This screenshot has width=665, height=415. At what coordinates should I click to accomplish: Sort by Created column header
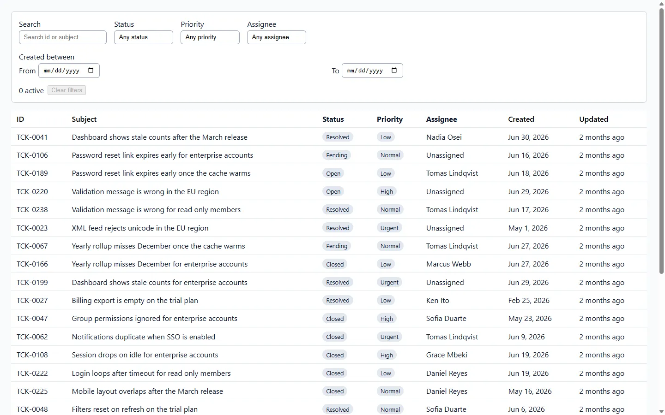521,119
